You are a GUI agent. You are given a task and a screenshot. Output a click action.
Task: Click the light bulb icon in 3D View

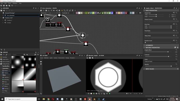tap(41, 64)
